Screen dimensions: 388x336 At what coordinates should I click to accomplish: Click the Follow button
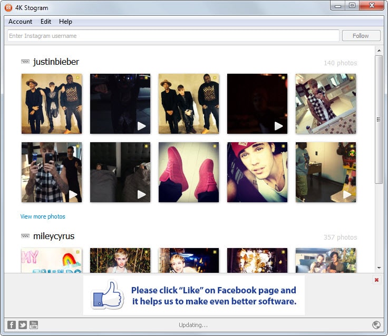coord(361,36)
